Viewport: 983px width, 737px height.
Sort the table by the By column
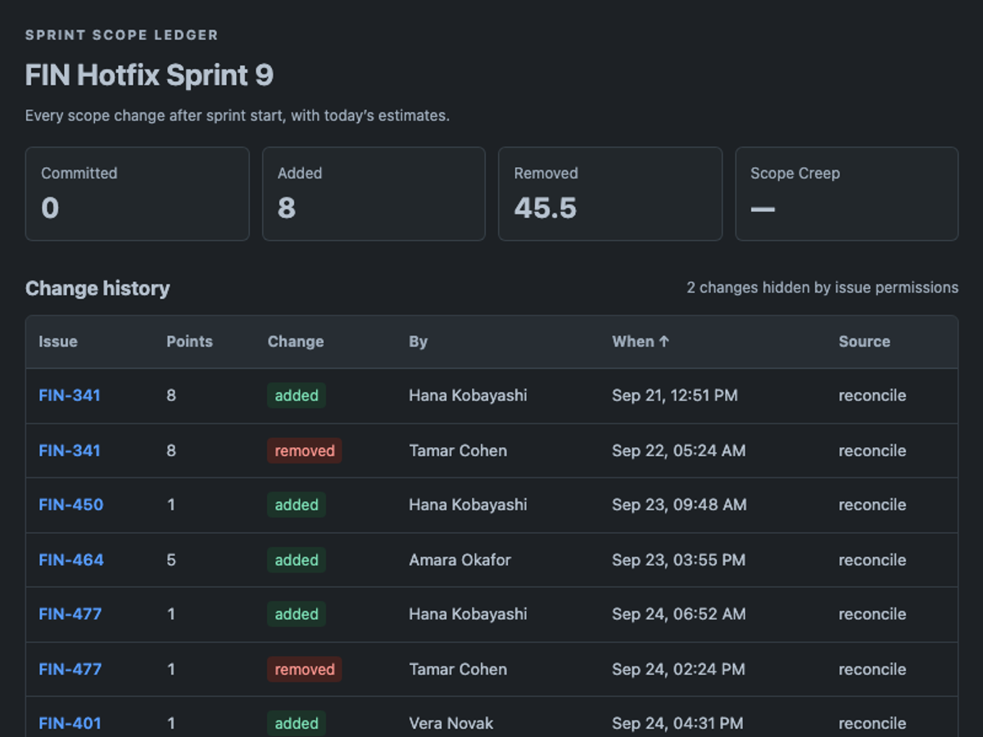419,341
